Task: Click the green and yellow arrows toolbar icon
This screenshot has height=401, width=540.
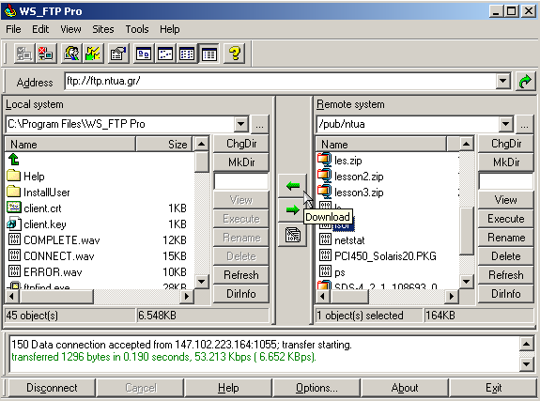Action: coord(93,54)
